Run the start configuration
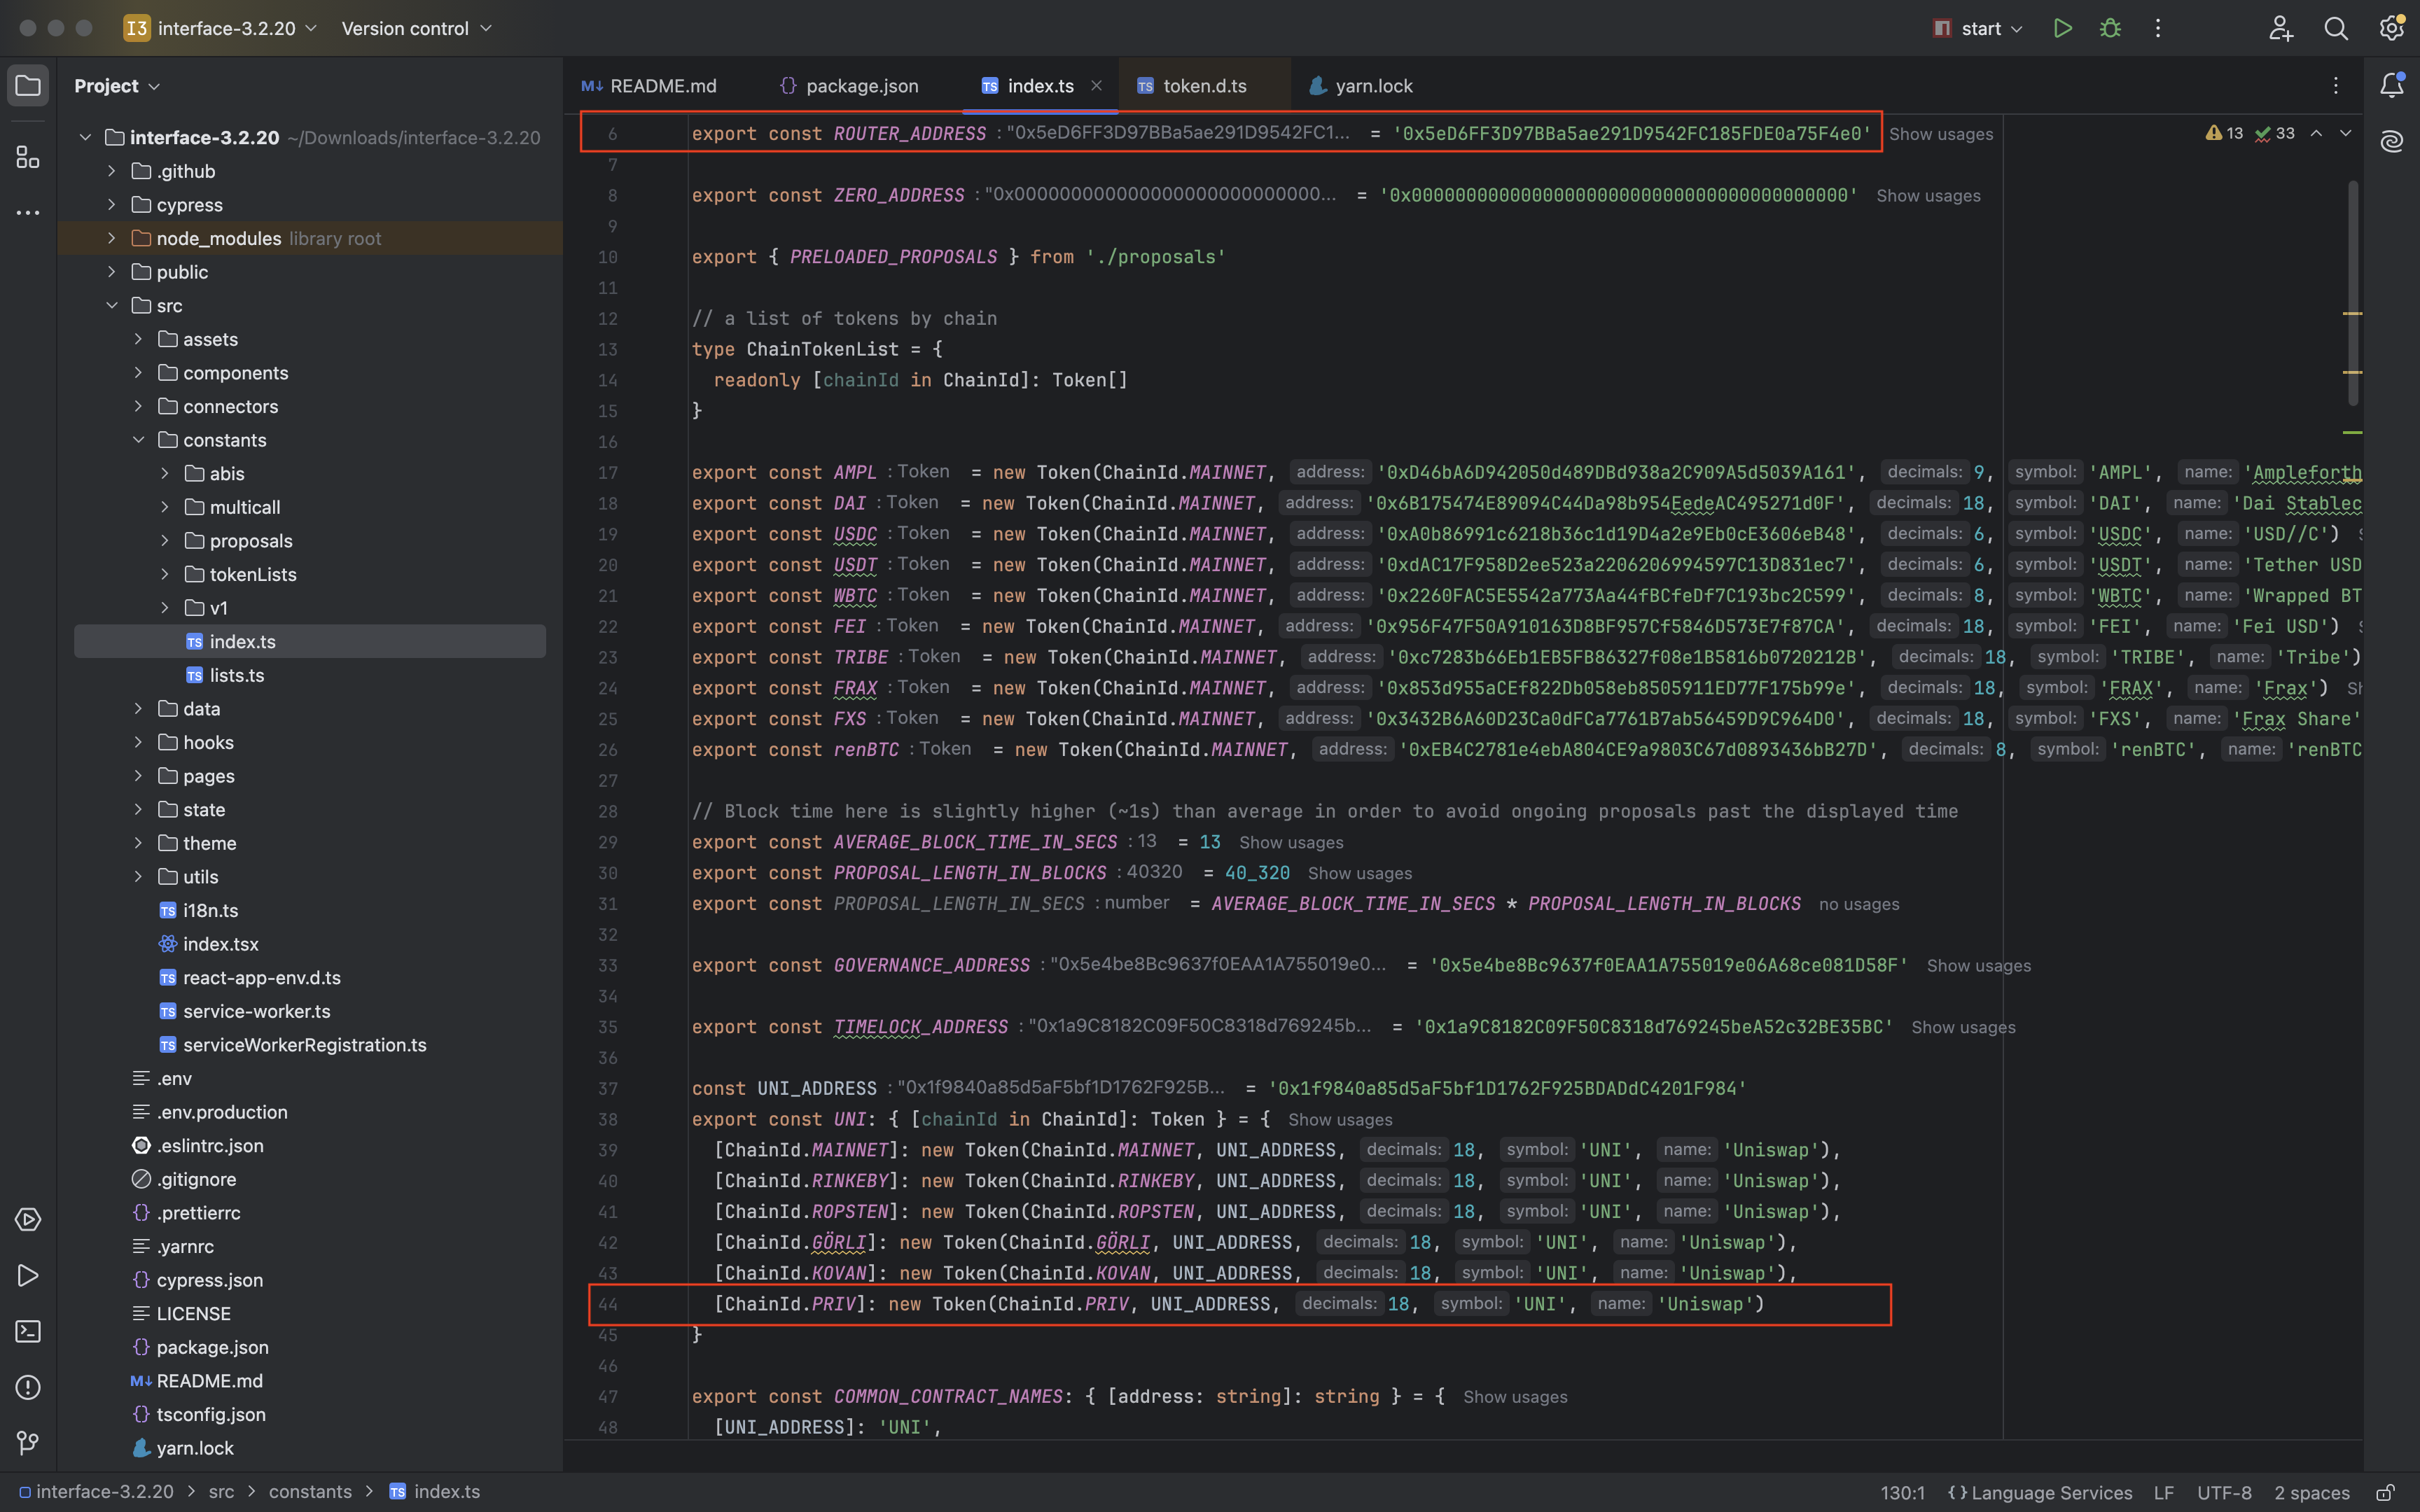2420x1512 pixels. (x=2062, y=28)
